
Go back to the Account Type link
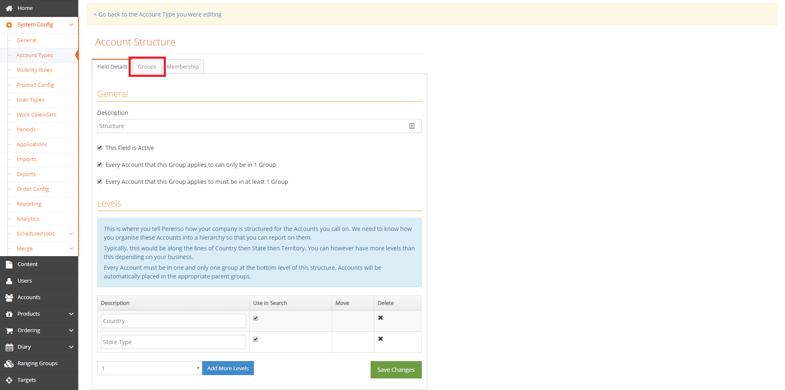click(158, 14)
